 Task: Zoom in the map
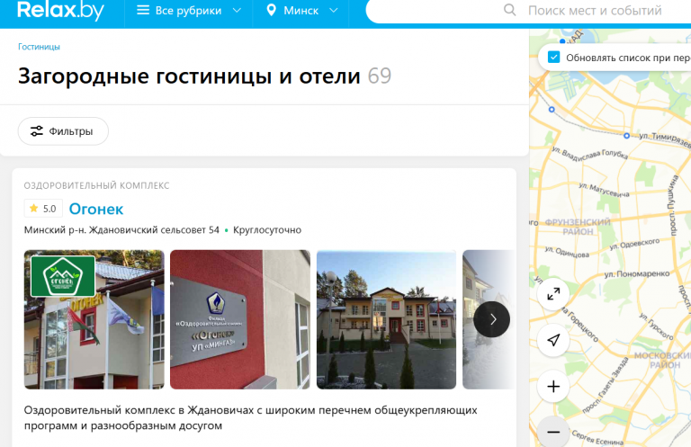coord(553,387)
